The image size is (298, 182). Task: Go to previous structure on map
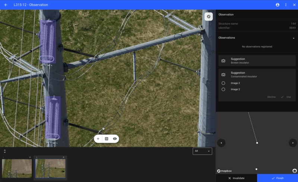(221, 143)
